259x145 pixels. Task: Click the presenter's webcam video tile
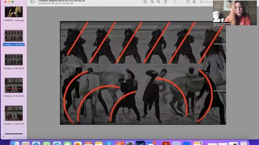(x=235, y=12)
